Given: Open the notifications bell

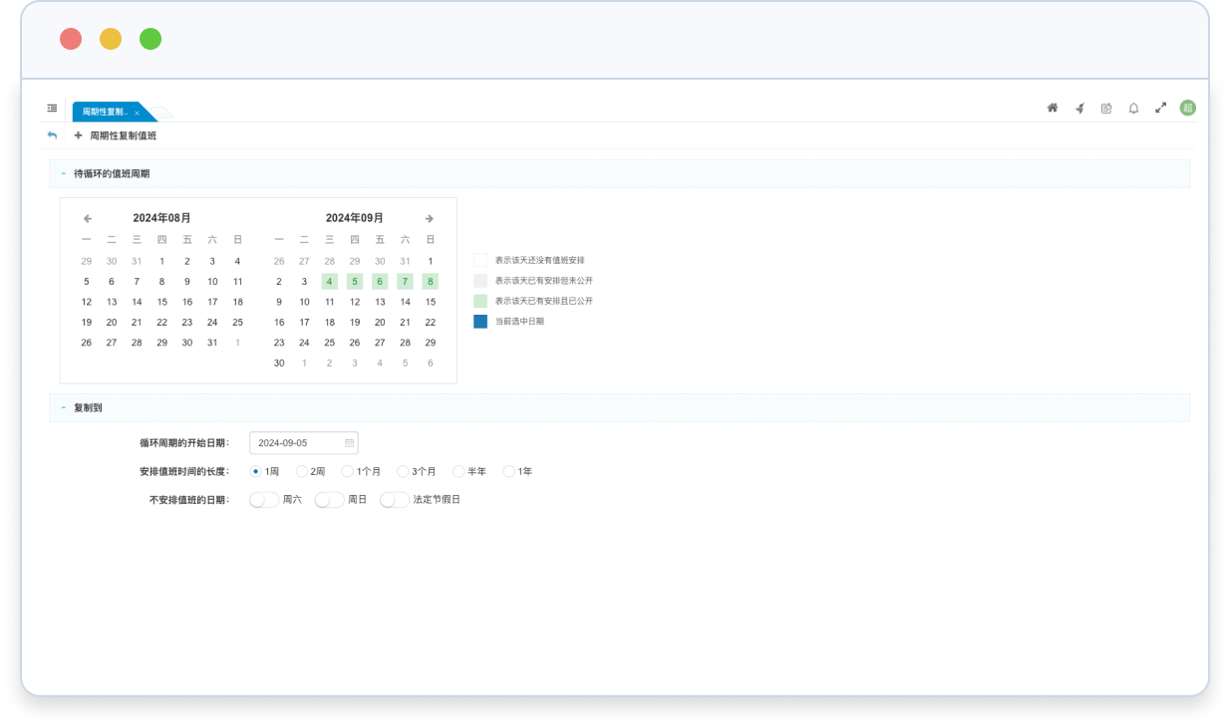Looking at the screenshot, I should [1133, 108].
